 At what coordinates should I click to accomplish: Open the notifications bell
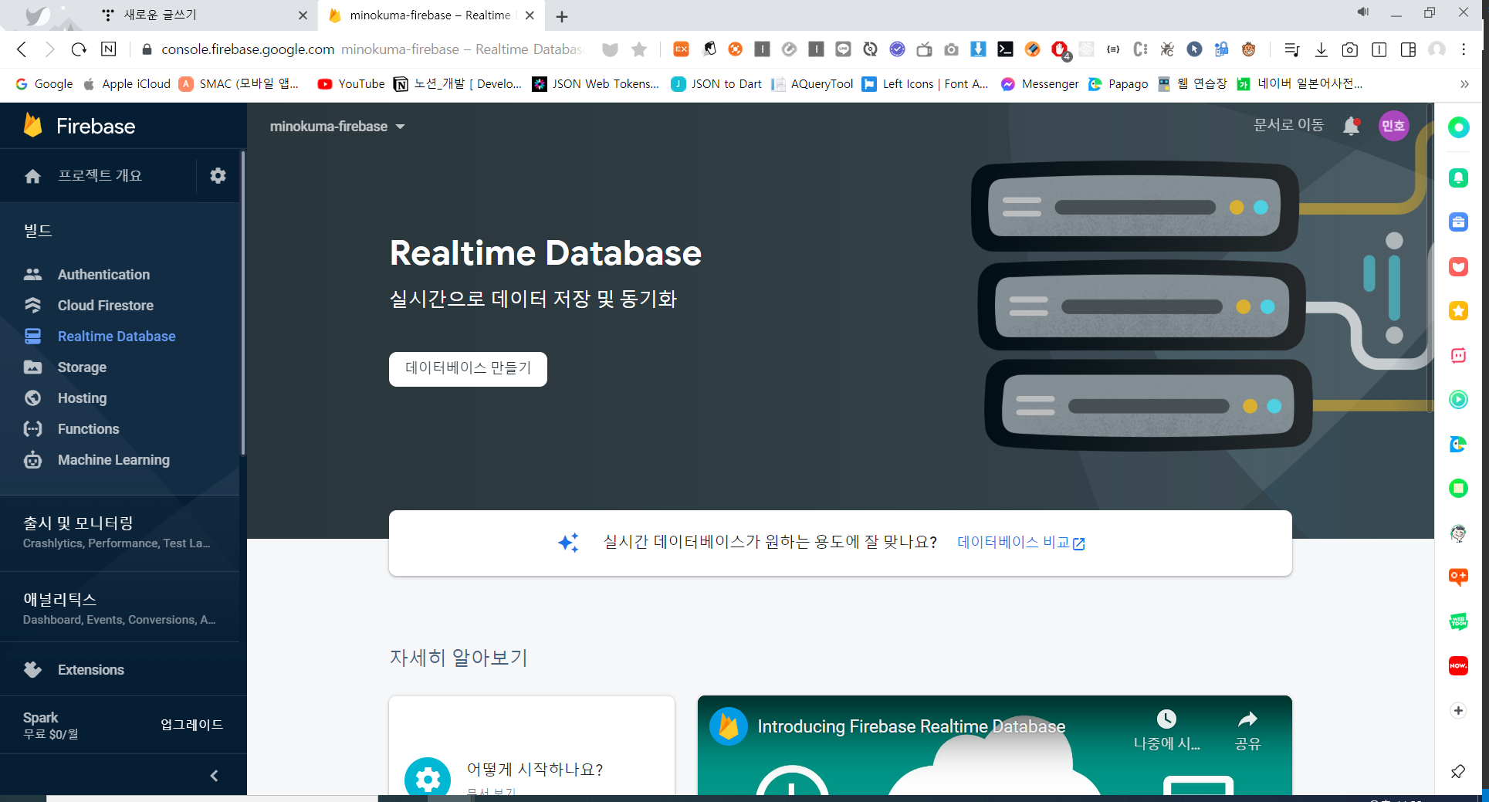(1351, 126)
